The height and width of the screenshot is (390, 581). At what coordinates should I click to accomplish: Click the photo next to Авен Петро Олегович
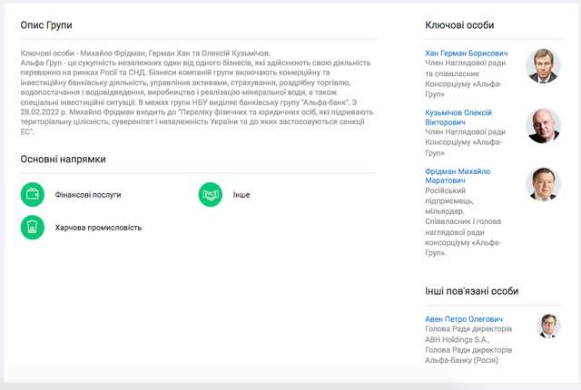coord(549,327)
